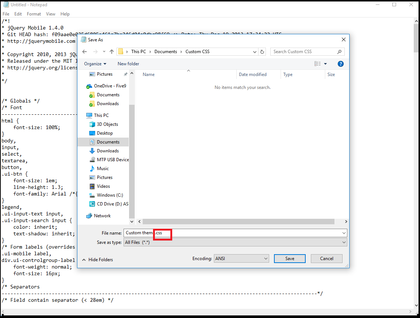Change the view layout icon
This screenshot has height=318, width=420.
click(317, 64)
